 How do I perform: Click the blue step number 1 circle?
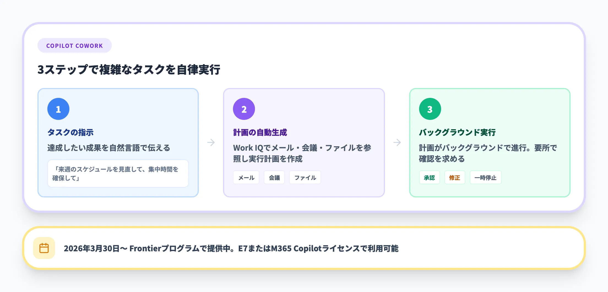pyautogui.click(x=58, y=109)
